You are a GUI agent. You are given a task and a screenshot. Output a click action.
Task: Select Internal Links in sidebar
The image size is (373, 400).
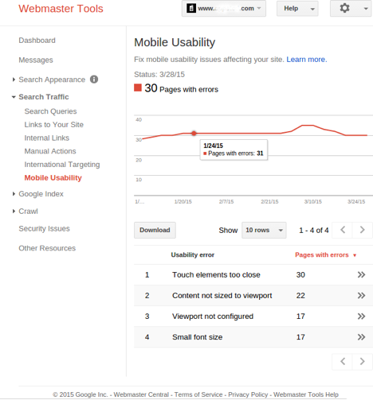tap(47, 138)
